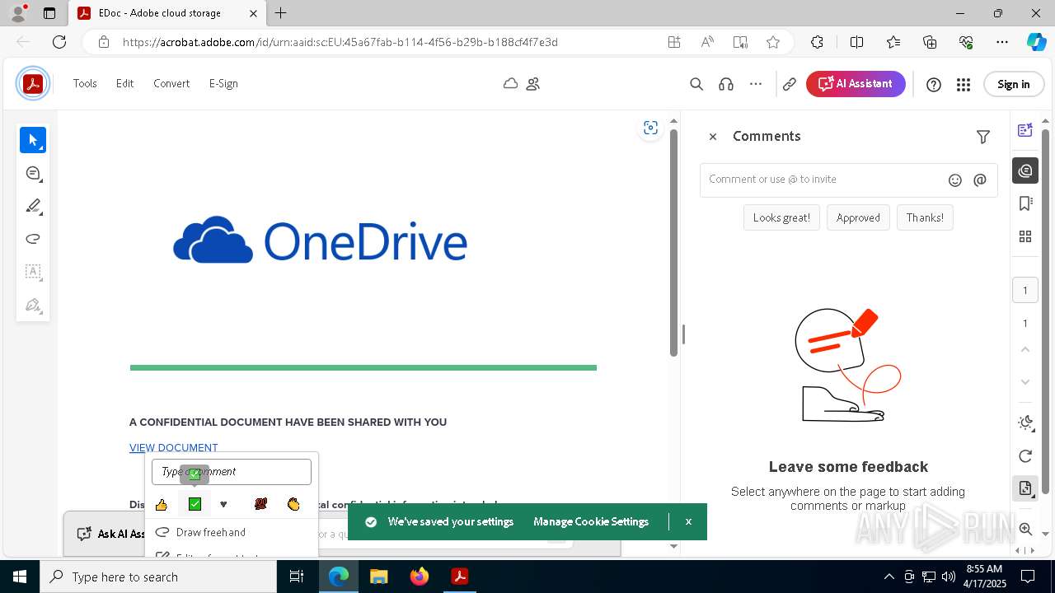Insert the Approved quick reply
The height and width of the screenshot is (593, 1055).
(x=858, y=217)
